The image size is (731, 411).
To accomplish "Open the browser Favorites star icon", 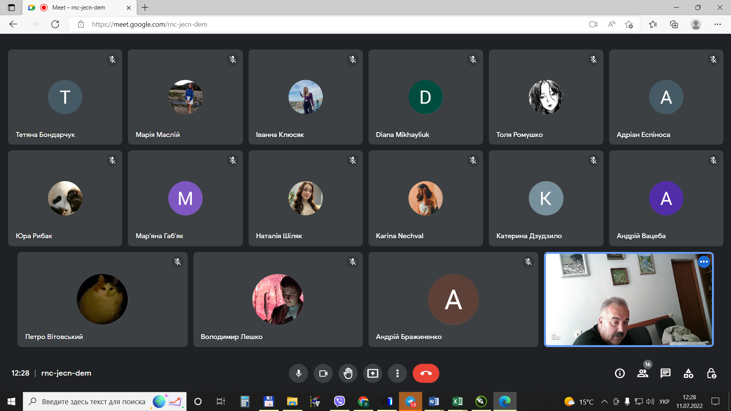I will pos(653,24).
